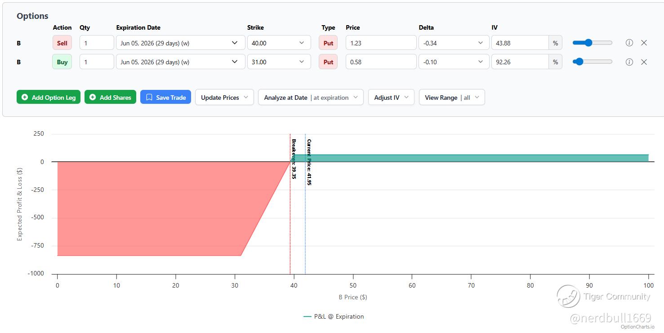Open the -0.34 delta dropdown
Image resolution: width=664 pixels, height=333 pixels.
pos(454,43)
